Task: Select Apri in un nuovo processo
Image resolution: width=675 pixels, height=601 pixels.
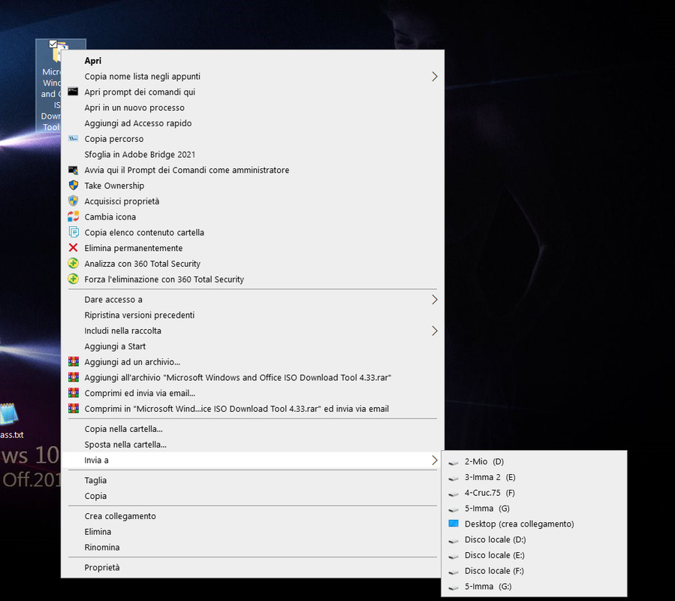Action: 253,107
